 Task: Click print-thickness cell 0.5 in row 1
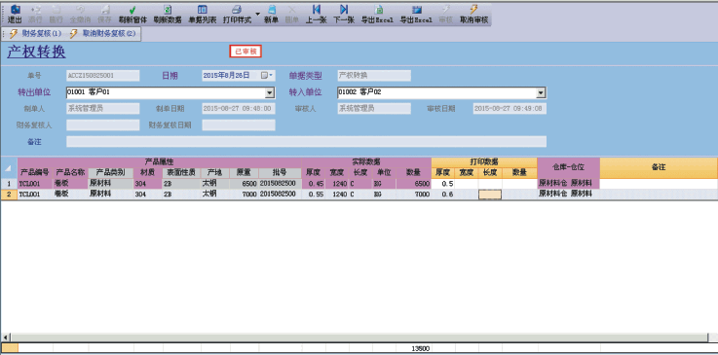click(443, 184)
